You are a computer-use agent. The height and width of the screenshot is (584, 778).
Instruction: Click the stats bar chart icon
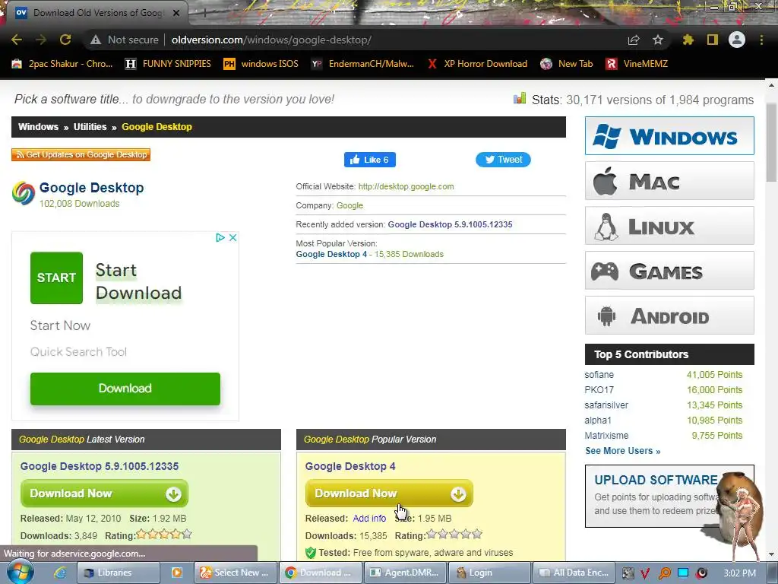point(520,98)
